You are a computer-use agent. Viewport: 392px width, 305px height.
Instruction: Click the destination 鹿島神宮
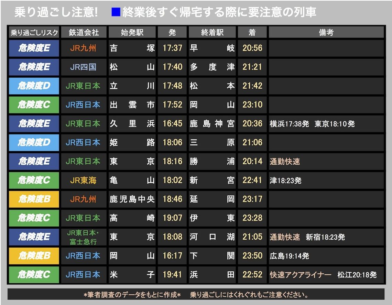(212, 123)
